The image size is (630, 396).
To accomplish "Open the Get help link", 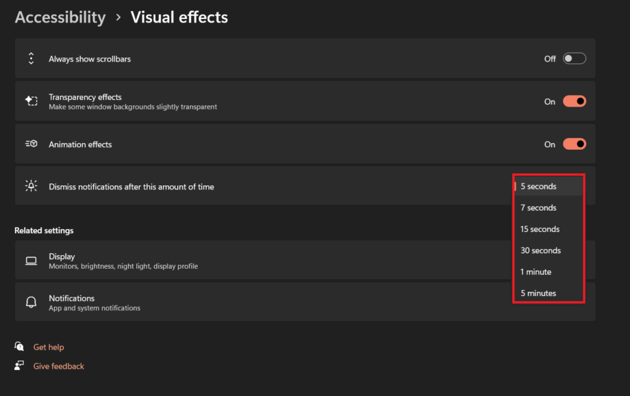I will click(x=49, y=347).
